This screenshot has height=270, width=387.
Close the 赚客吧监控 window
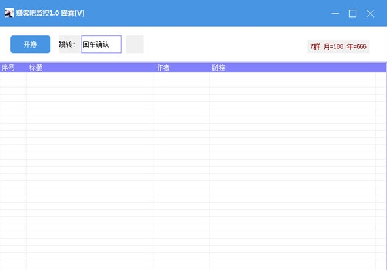370,13
